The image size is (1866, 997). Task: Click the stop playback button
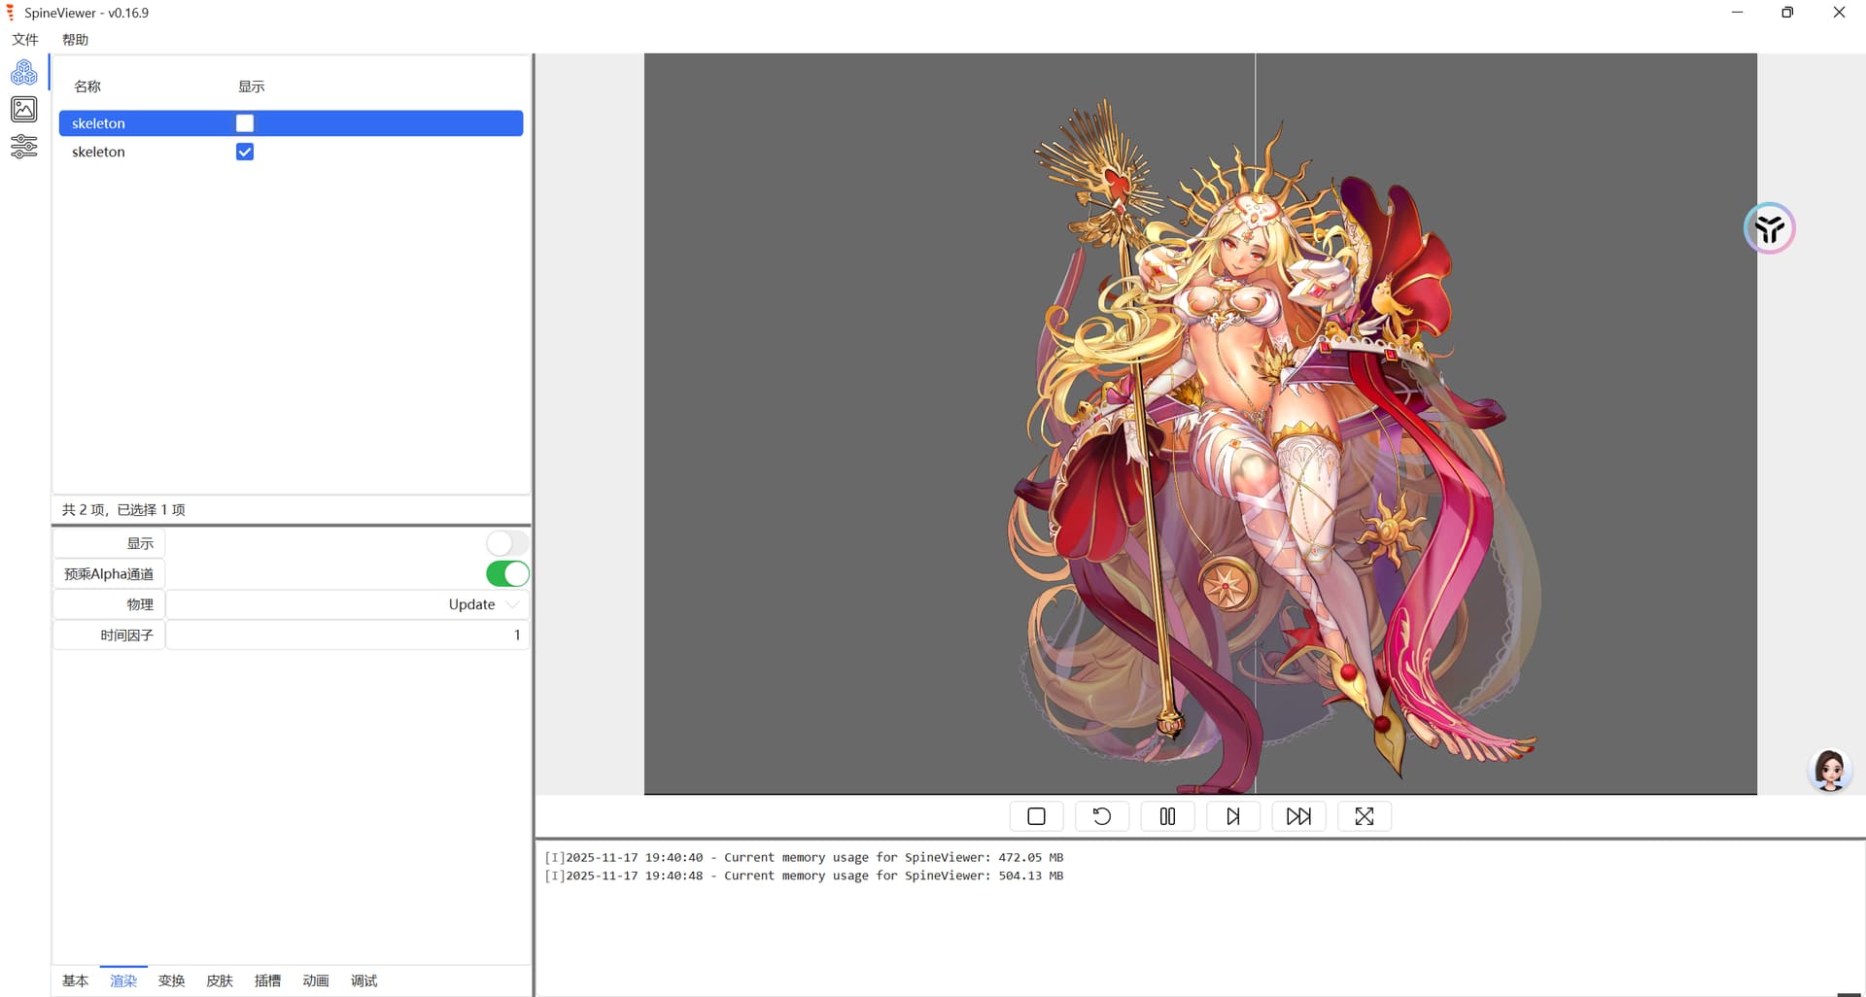tap(1036, 816)
